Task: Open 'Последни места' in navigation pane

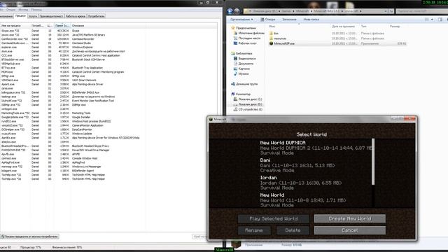Action: [x=247, y=38]
